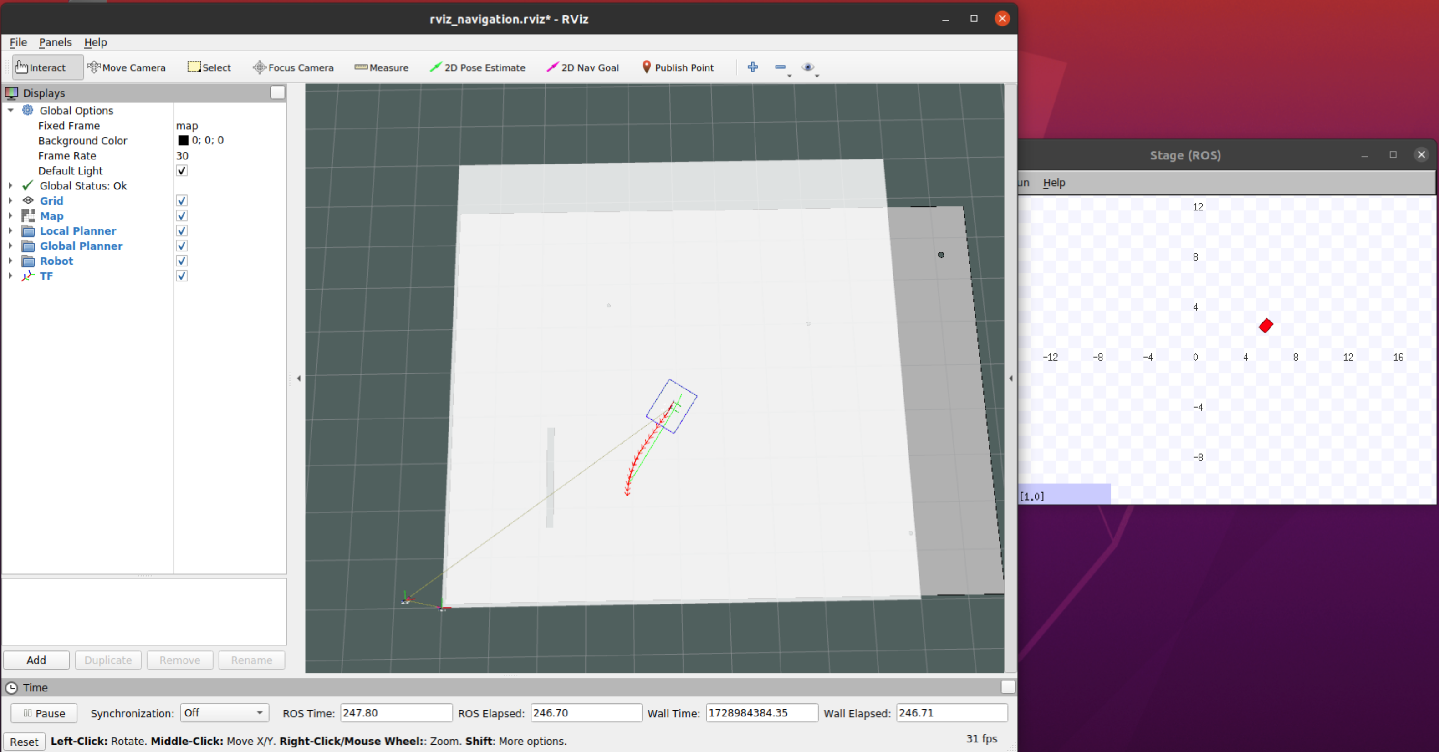This screenshot has height=752, width=1439.
Task: Toggle the Robot group checkbox
Action: pos(182,261)
